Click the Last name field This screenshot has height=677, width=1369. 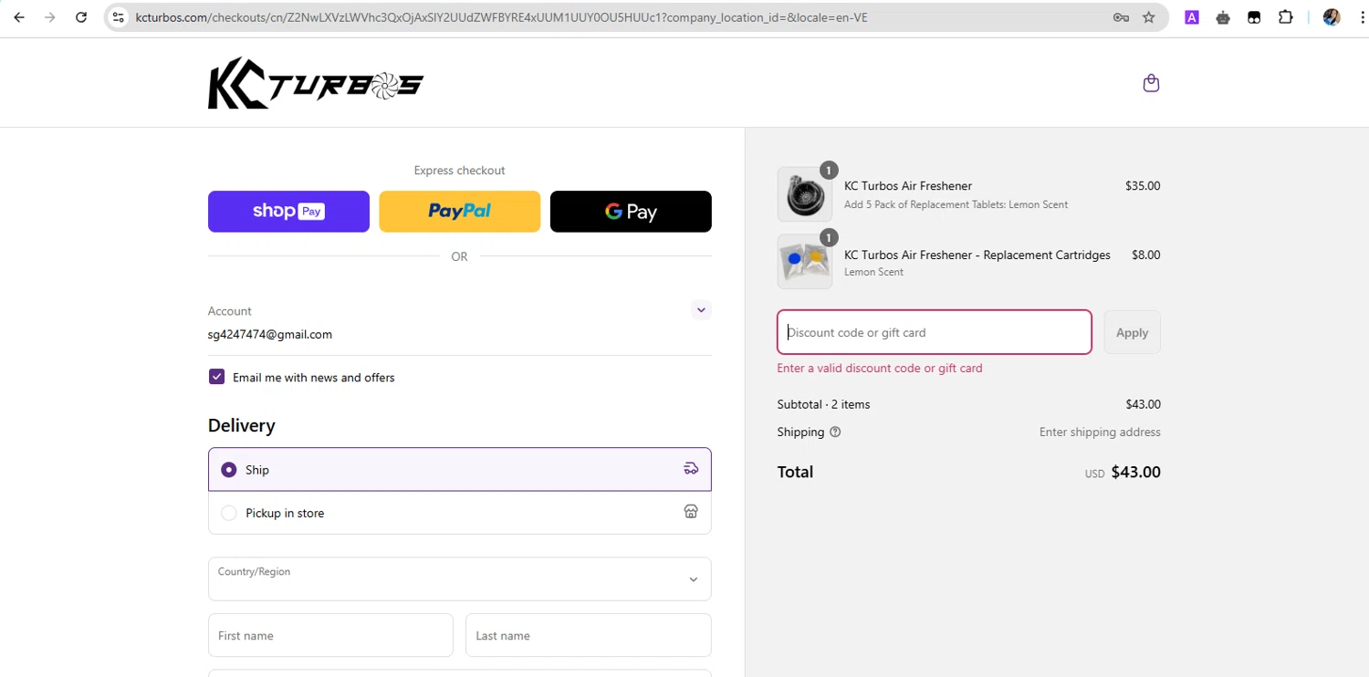(589, 635)
